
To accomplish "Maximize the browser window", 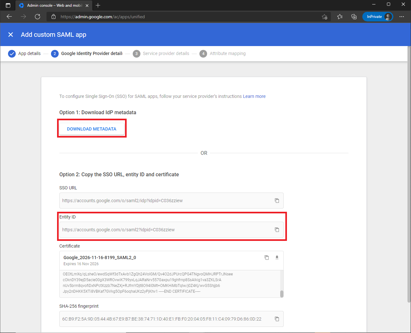I will pyautogui.click(x=389, y=4).
